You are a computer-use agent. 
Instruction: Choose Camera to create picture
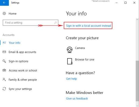click(x=80, y=48)
